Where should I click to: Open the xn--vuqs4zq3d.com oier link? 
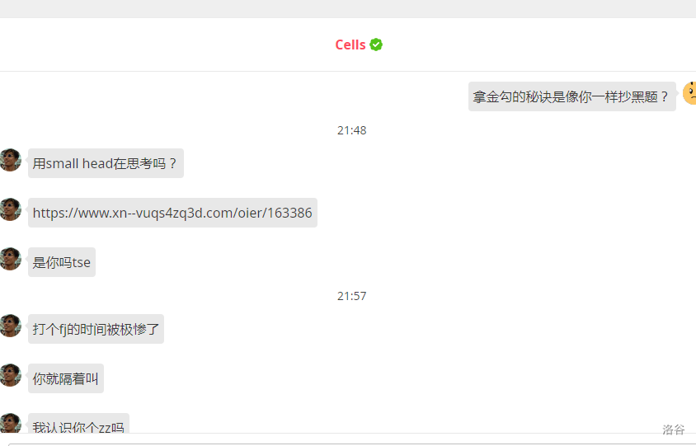click(x=172, y=213)
